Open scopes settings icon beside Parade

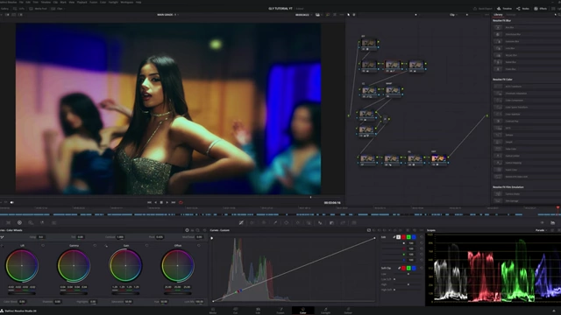point(553,230)
